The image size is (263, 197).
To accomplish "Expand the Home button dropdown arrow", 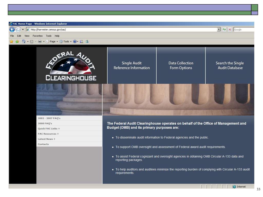I will (x=28, y=42).
